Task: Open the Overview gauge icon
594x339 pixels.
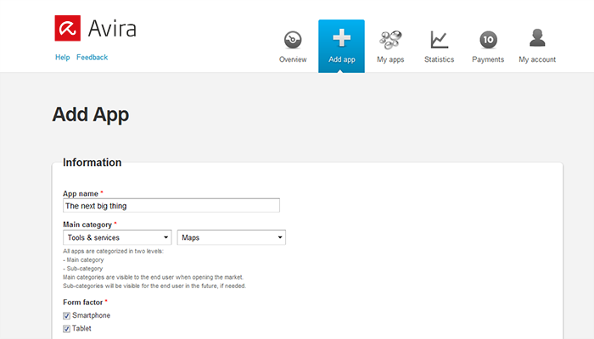Action: [x=293, y=40]
